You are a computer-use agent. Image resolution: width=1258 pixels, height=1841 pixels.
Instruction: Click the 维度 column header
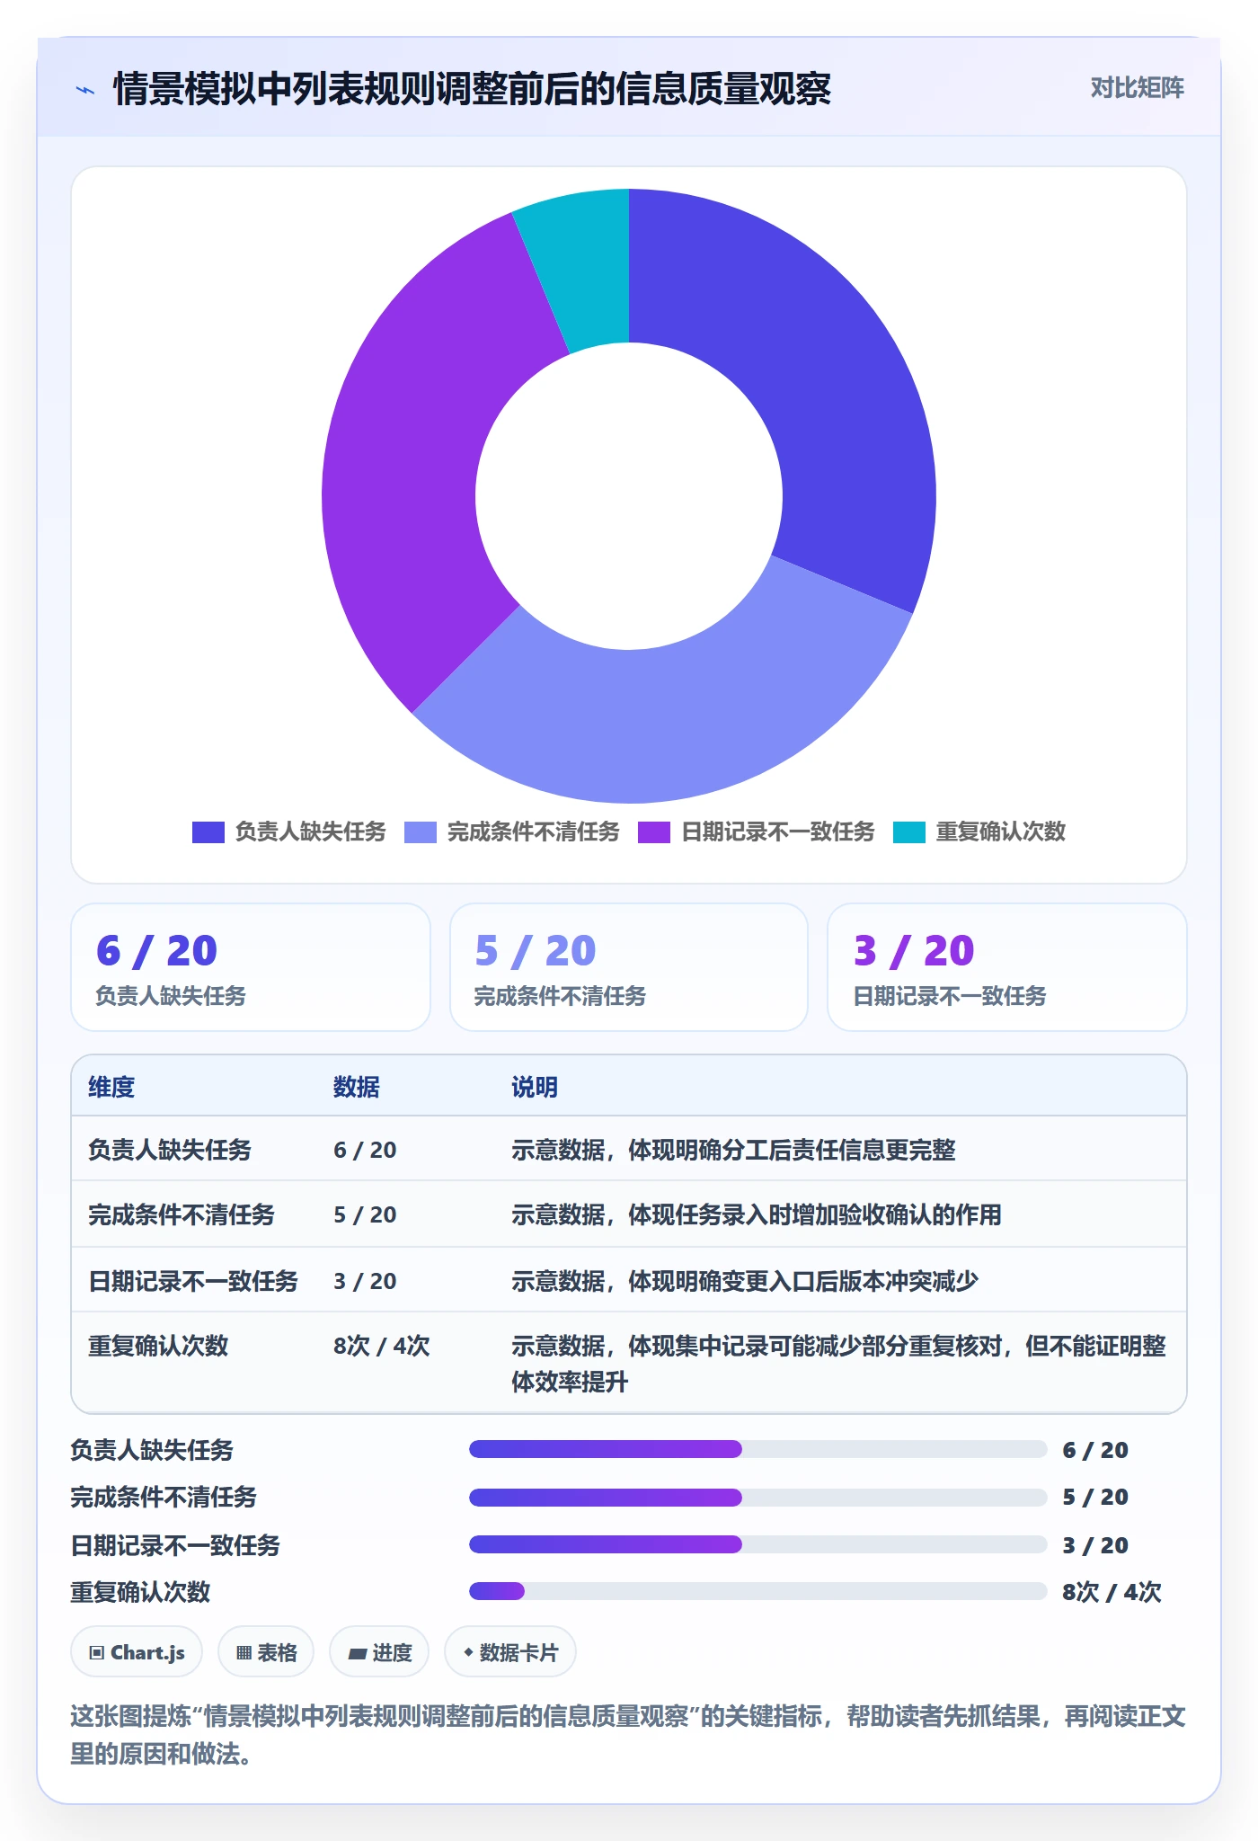click(111, 1087)
